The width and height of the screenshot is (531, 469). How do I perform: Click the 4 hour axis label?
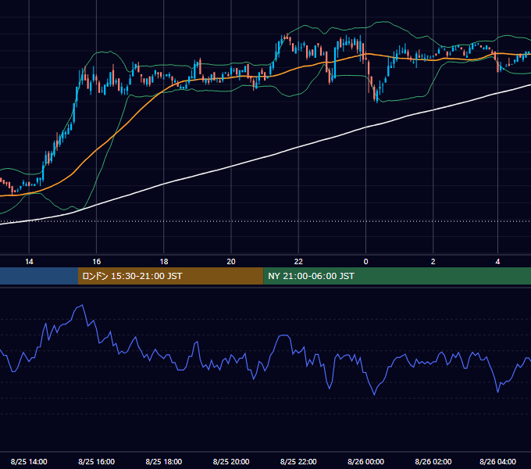click(x=498, y=262)
